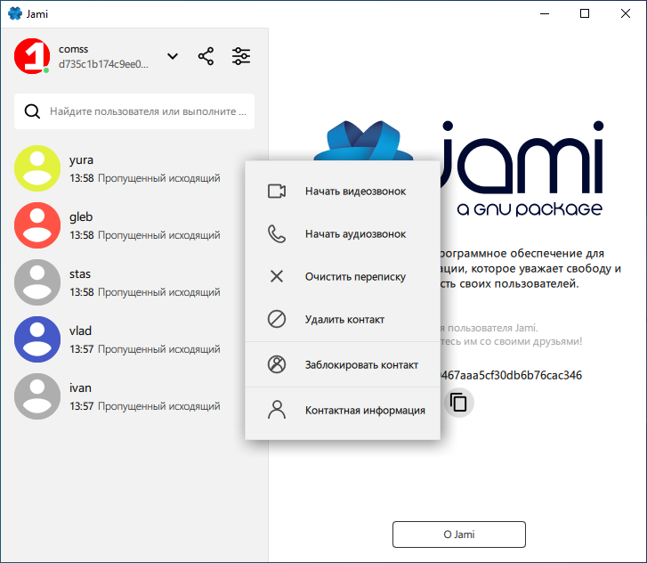647x563 pixels.
Task: Select stas's gray avatar
Action: coord(37,282)
